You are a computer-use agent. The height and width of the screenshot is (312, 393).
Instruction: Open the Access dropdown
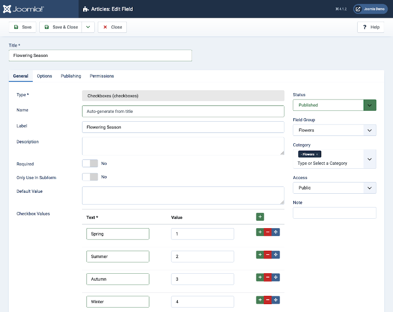[x=335, y=188]
